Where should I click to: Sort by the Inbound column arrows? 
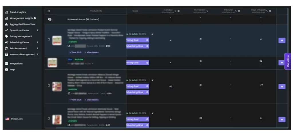coord(236,11)
